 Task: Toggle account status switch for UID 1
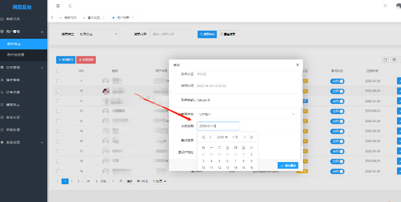click(337, 81)
